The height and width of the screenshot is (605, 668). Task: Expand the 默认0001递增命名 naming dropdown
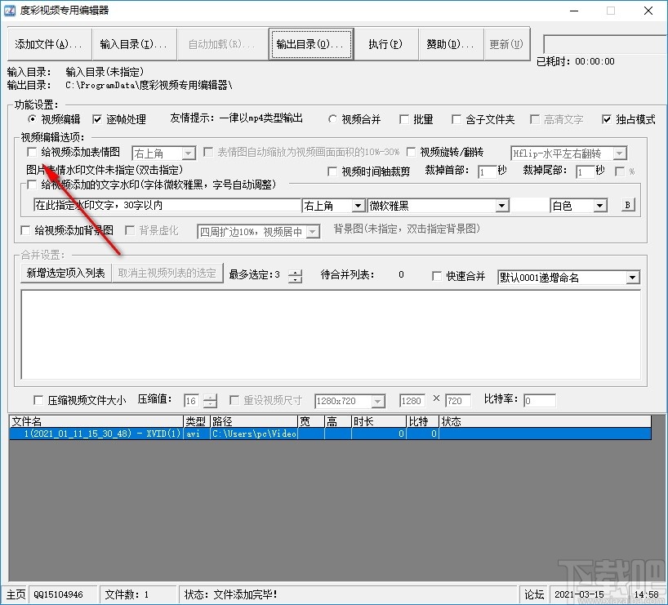pos(632,277)
